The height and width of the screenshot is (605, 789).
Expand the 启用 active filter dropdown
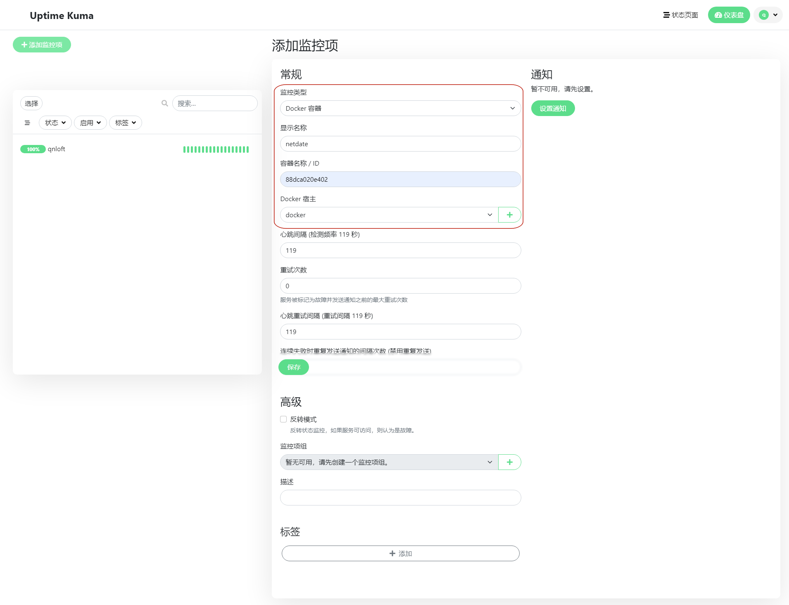[90, 123]
